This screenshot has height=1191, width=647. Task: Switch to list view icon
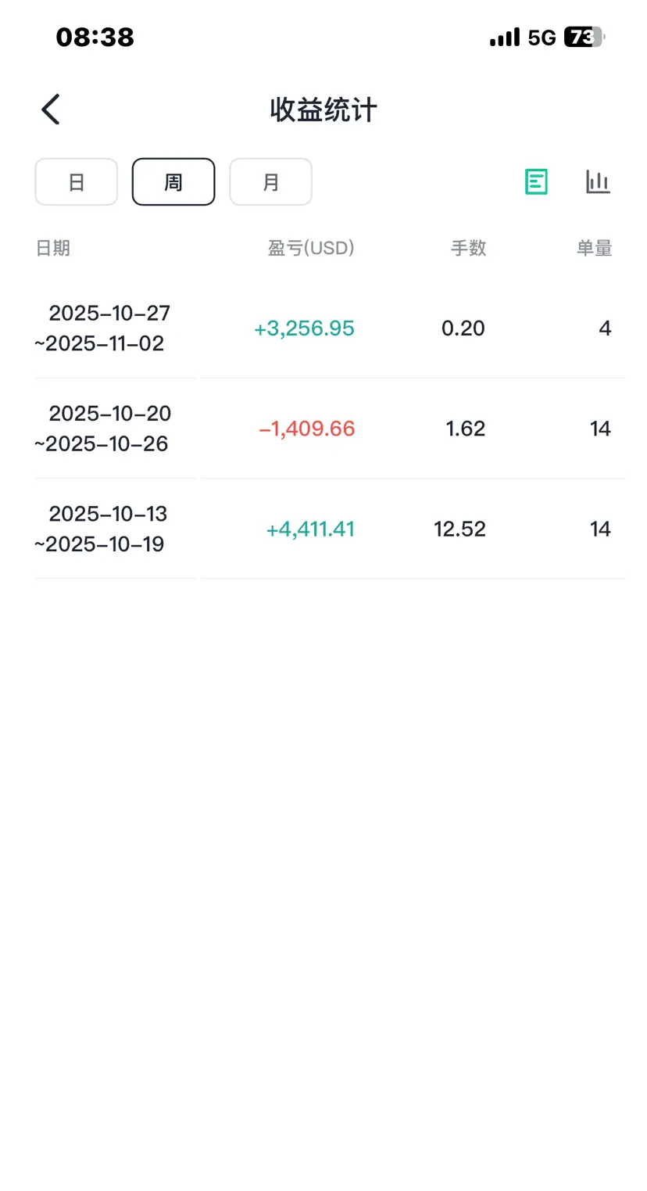tap(536, 181)
